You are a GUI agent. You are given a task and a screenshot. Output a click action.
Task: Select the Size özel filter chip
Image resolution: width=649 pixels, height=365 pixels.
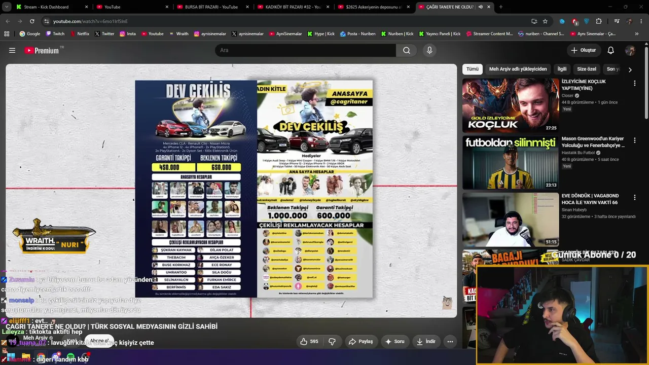[587, 69]
